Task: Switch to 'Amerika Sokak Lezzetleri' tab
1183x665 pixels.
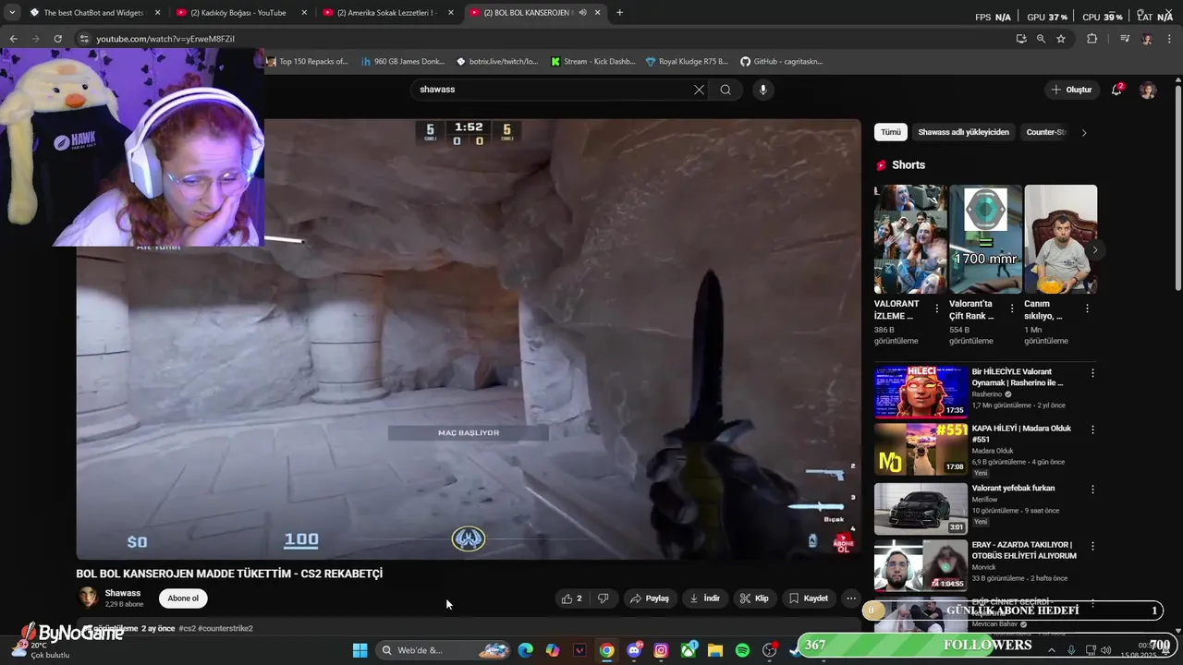Action: 386,13
